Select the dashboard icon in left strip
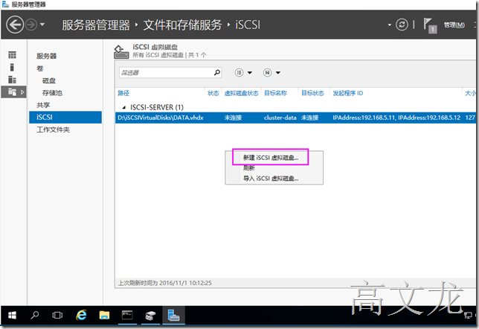Image resolution: width=479 pixels, height=329 pixels. (12, 55)
